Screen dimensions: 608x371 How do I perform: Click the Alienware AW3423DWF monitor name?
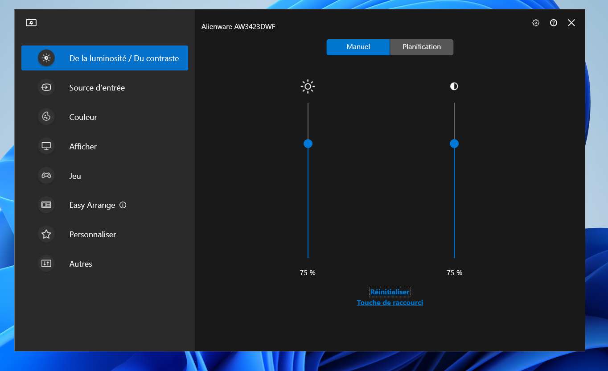point(238,27)
